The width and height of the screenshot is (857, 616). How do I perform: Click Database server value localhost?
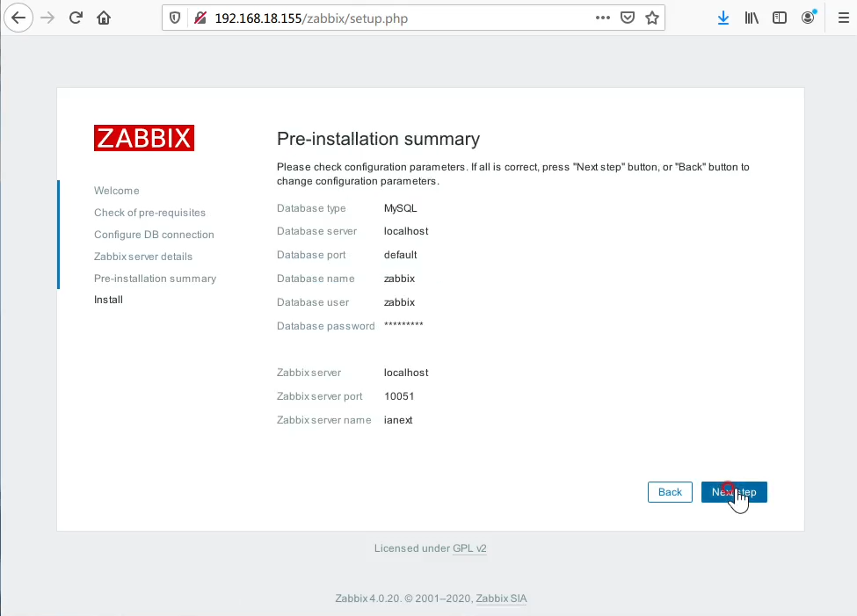point(406,231)
